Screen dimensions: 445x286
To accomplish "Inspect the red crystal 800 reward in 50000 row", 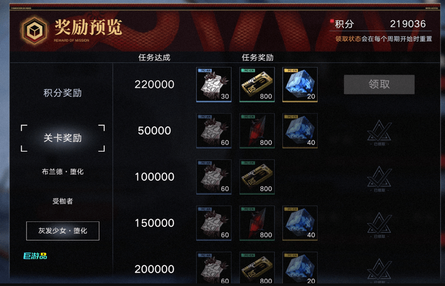I will coord(257,131).
